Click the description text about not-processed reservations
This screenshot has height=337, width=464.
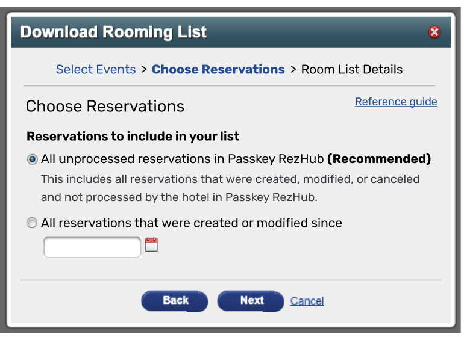coord(230,188)
